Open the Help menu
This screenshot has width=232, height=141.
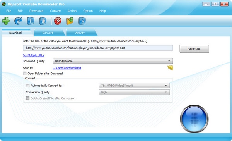102,11
